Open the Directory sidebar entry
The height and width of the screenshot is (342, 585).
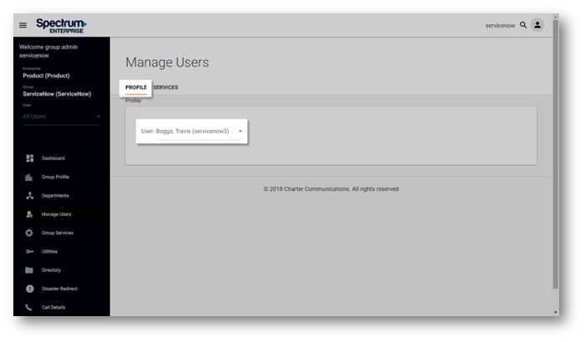(x=51, y=270)
